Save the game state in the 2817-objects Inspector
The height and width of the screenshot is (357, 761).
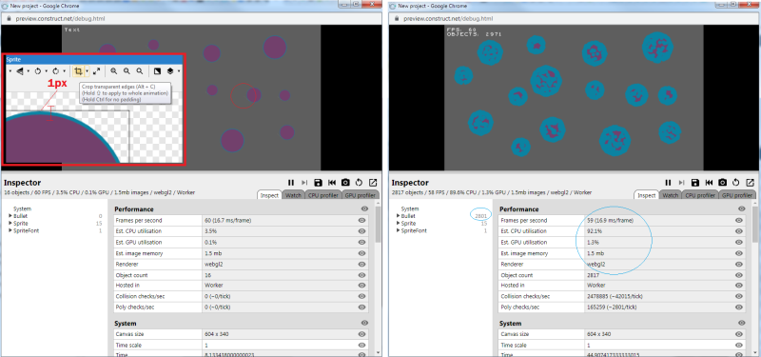click(695, 183)
